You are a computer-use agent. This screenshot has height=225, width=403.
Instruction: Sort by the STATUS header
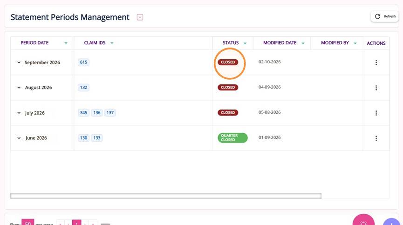[x=231, y=43]
